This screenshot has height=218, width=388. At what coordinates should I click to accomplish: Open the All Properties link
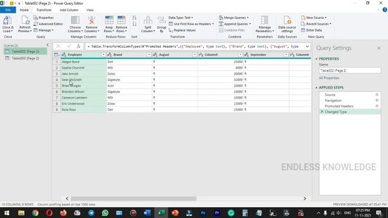(329, 78)
